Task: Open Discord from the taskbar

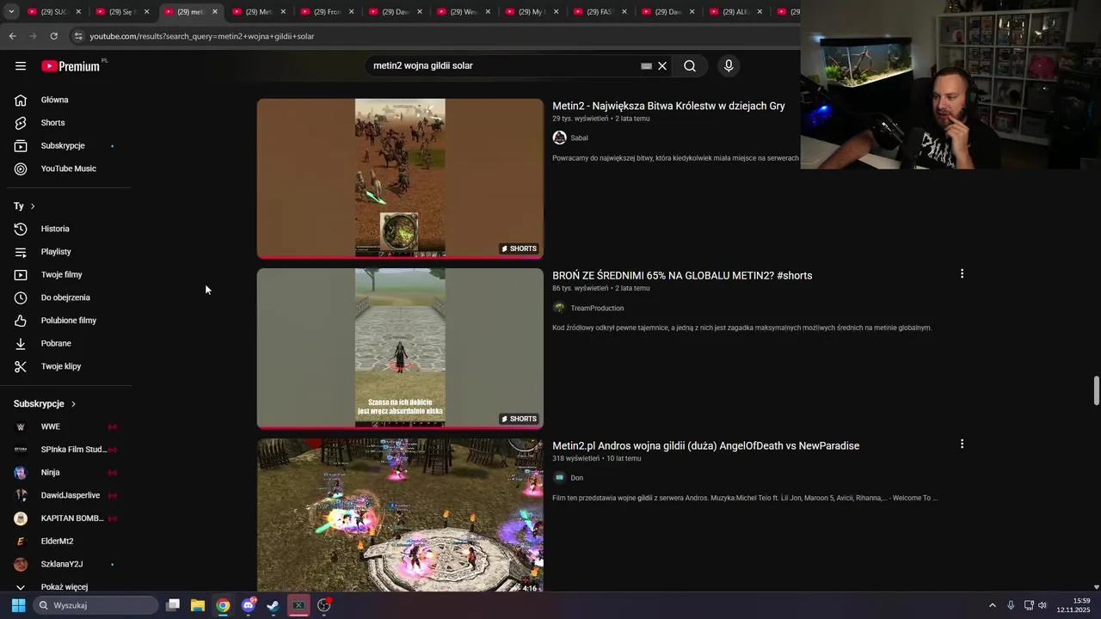Action: click(249, 605)
